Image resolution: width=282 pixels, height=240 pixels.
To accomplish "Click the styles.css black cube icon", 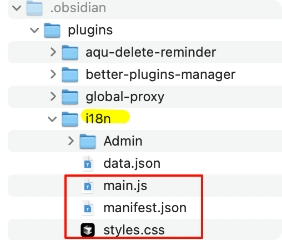I will pos(88,230).
